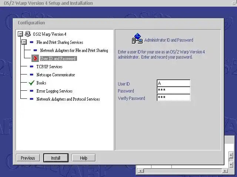Click the Setup and Installation window corner button
237x177 pixels.
(x=234, y=3)
